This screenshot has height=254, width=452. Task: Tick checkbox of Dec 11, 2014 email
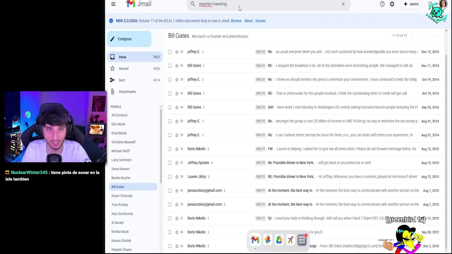tap(169, 66)
